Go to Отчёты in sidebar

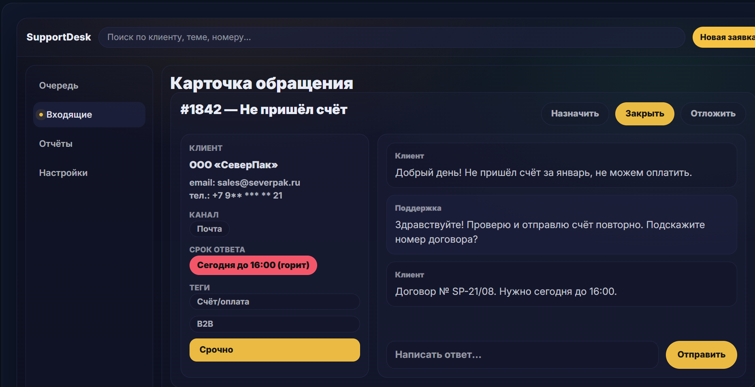pos(56,144)
